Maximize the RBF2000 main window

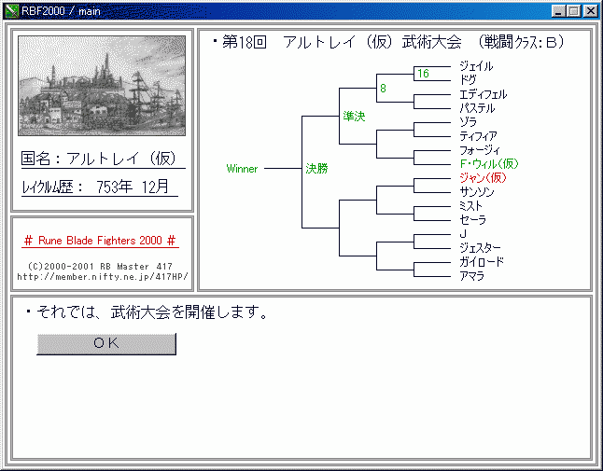pyautogui.click(x=572, y=11)
